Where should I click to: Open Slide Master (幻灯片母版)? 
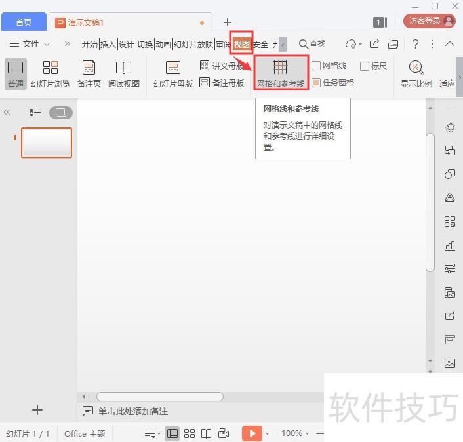point(173,74)
